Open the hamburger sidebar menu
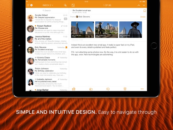Image resolution: width=173 pixels, height=130 pixels. (x=28, y=5)
